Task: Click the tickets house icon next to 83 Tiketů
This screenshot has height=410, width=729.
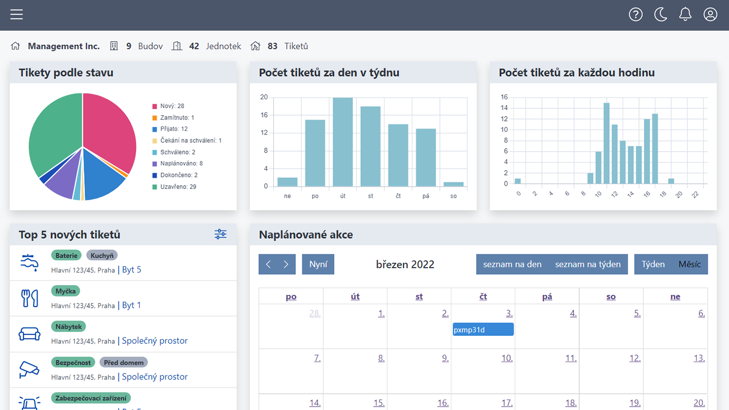Action: click(255, 46)
